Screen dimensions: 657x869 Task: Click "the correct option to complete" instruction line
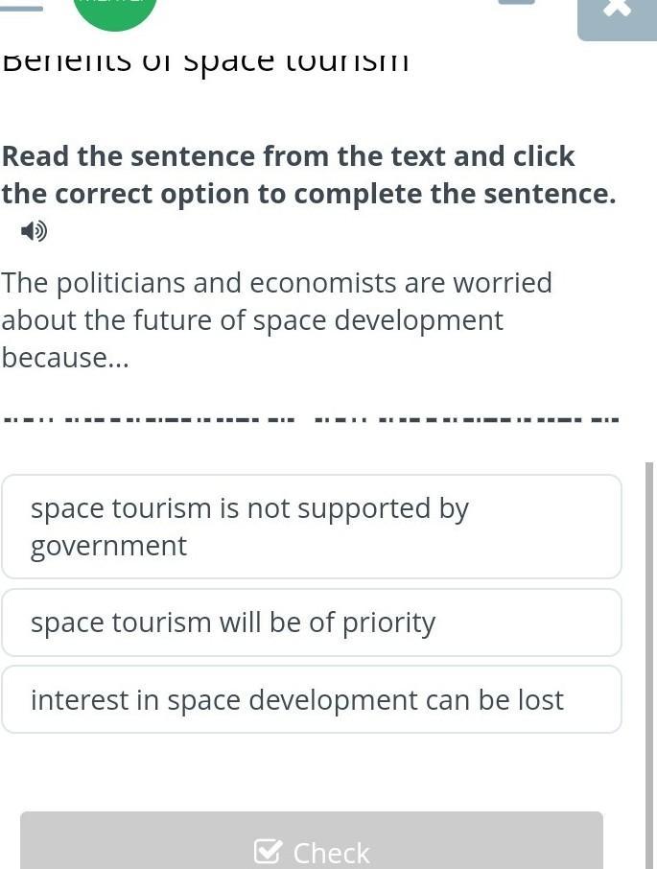(x=308, y=194)
